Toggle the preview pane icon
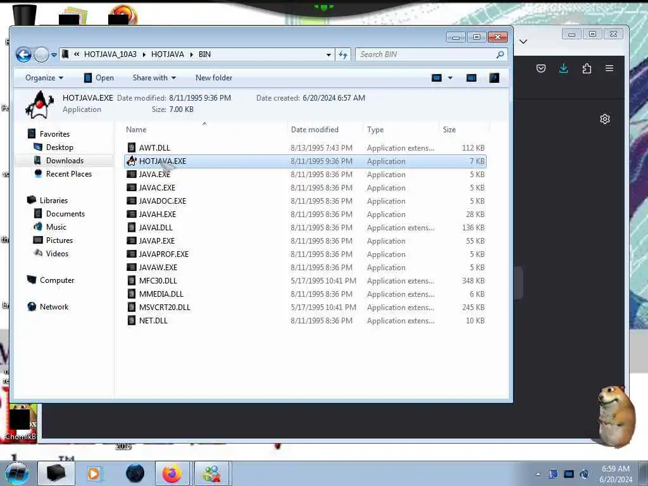The height and width of the screenshot is (486, 648). tap(471, 78)
